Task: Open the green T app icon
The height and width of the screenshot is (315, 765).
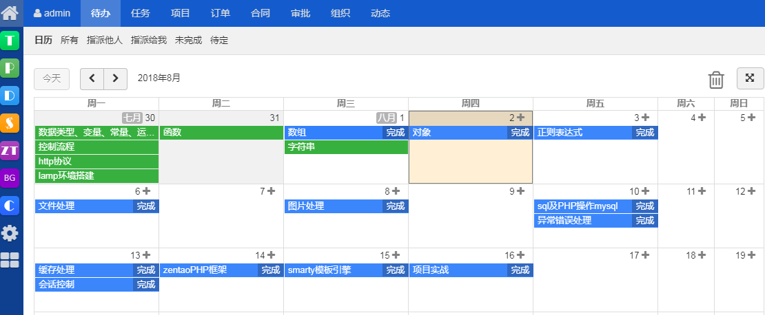Action: (10, 41)
